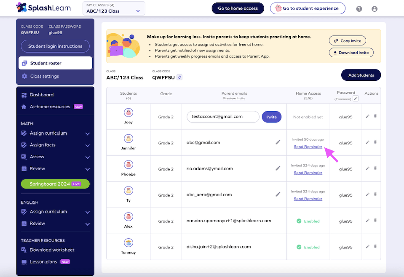The image size is (404, 277).
Task: Open the help question mark icon
Action: pyautogui.click(x=359, y=8)
